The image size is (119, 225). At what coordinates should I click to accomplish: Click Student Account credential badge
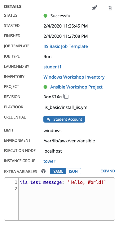coord(64,119)
